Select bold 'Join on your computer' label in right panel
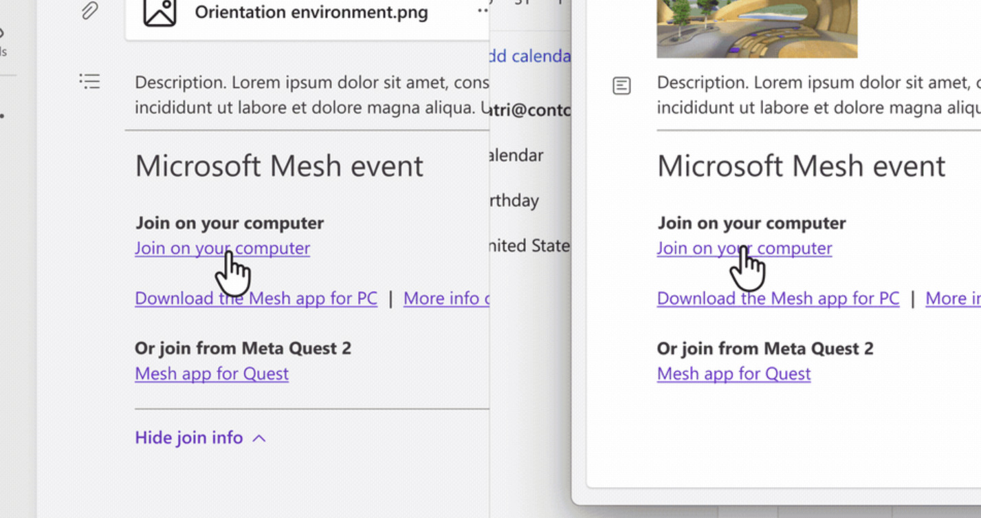The width and height of the screenshot is (981, 518). click(751, 223)
